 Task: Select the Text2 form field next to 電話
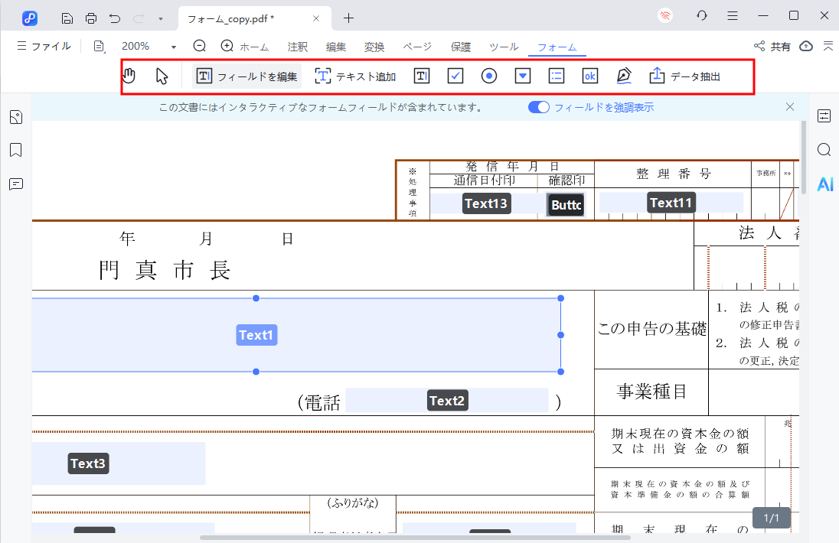[x=447, y=400]
